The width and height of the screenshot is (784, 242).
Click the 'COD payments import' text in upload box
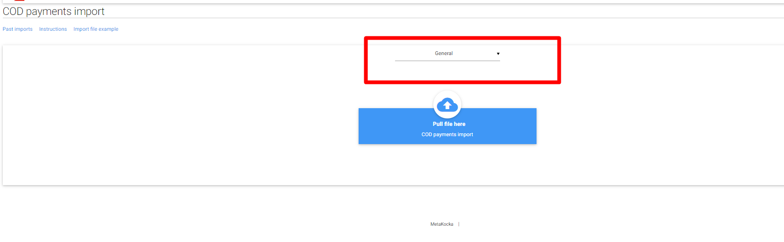[447, 134]
